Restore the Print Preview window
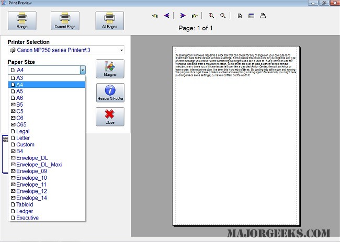The width and height of the screenshot is (340, 242). tap(324, 3)
